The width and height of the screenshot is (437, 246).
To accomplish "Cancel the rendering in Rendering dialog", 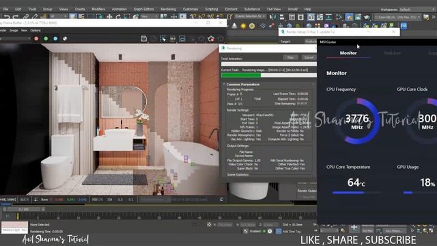I will point(309,57).
